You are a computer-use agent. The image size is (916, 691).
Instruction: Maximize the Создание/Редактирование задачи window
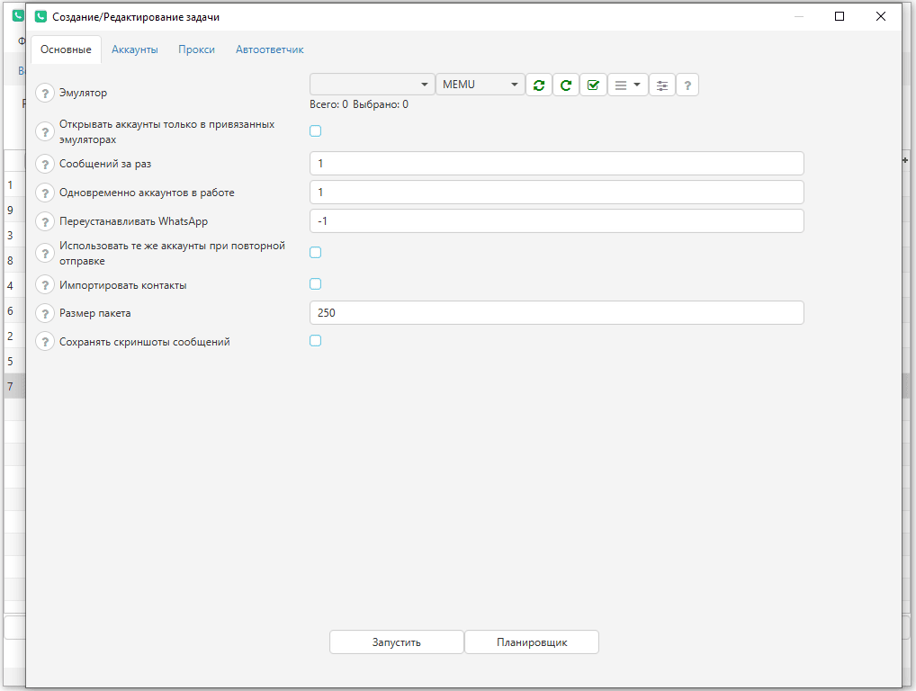pyautogui.click(x=840, y=16)
